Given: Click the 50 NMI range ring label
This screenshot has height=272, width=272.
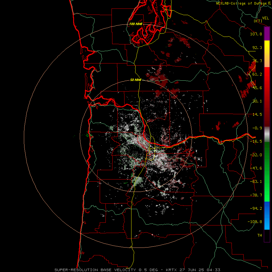Looking at the screenshot, I should 136,80.
